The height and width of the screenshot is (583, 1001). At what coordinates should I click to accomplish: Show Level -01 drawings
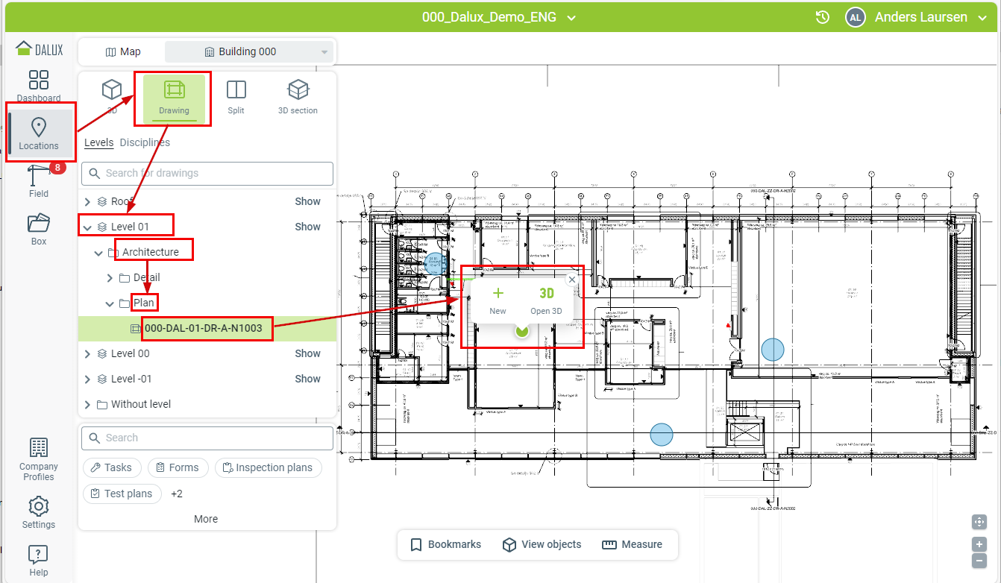coord(307,379)
